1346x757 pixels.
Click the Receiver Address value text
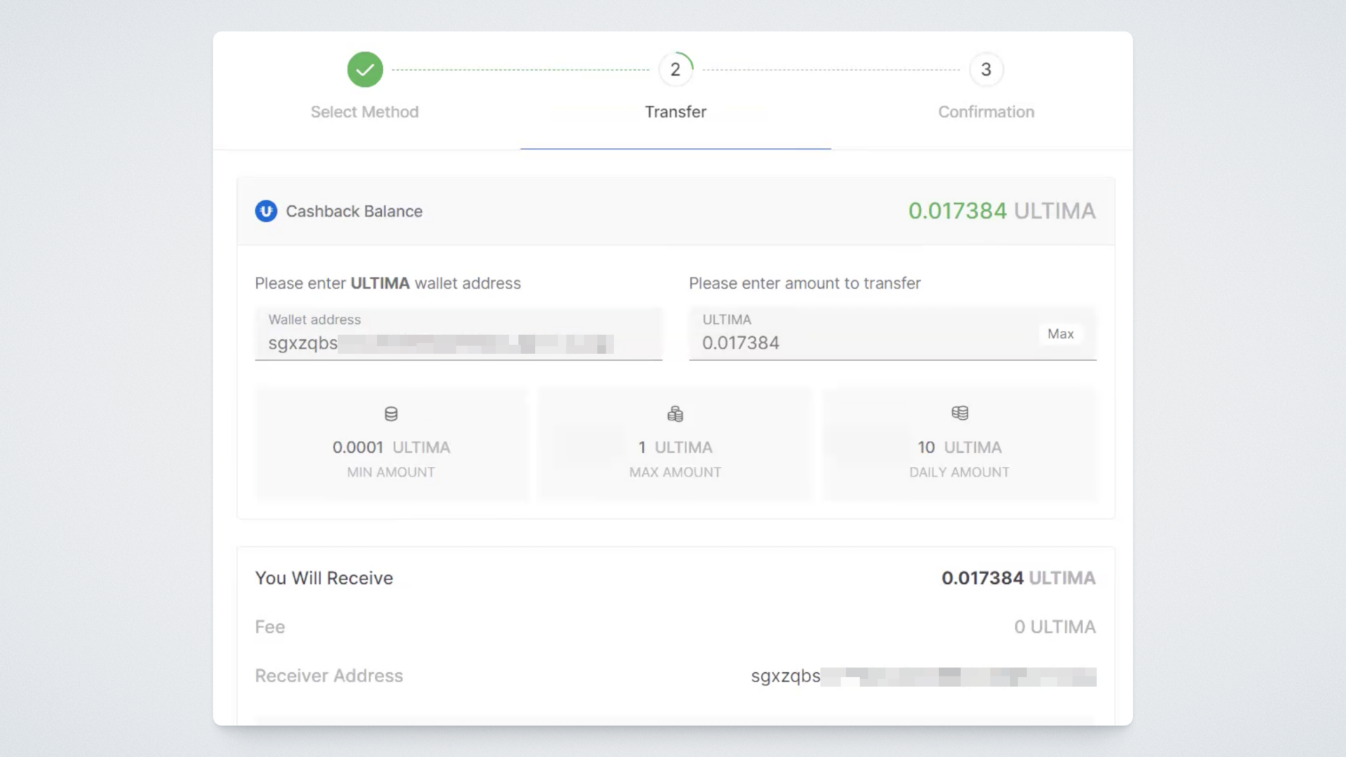pos(923,676)
